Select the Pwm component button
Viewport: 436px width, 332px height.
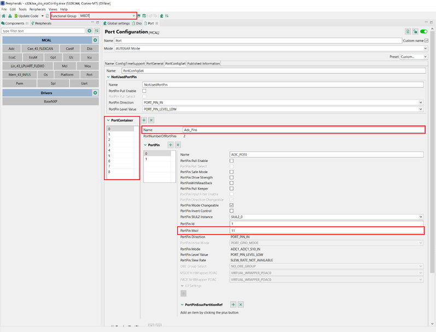pos(20,84)
